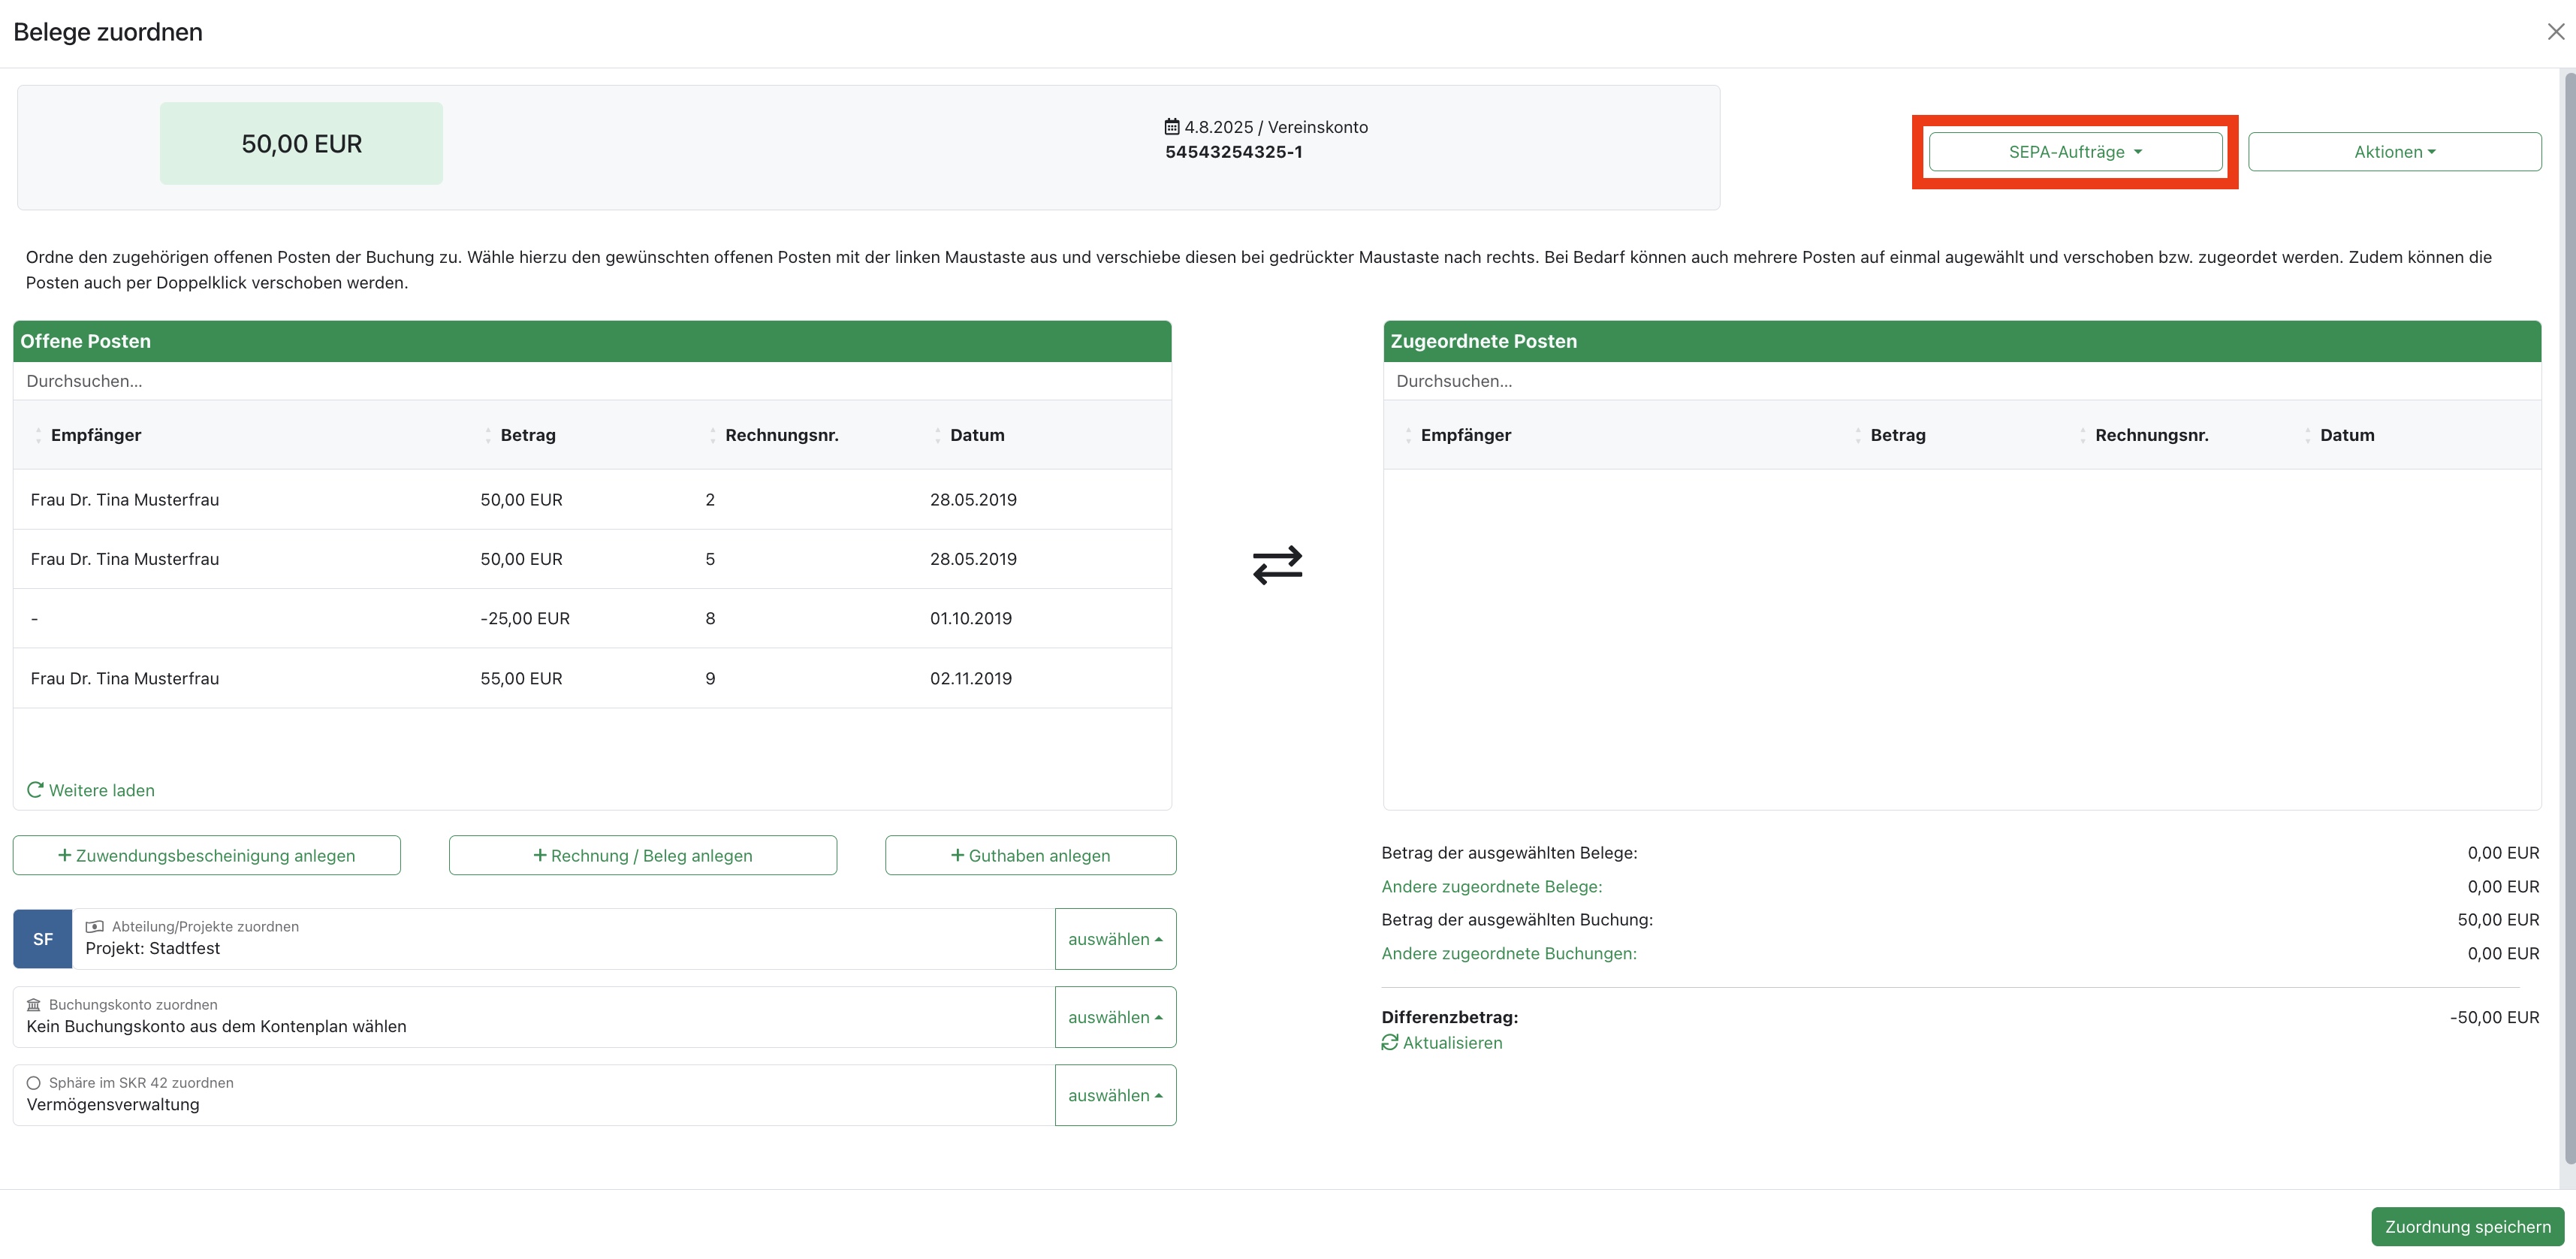
Task: Click the Weitere laden reload icon
Action: (x=35, y=789)
